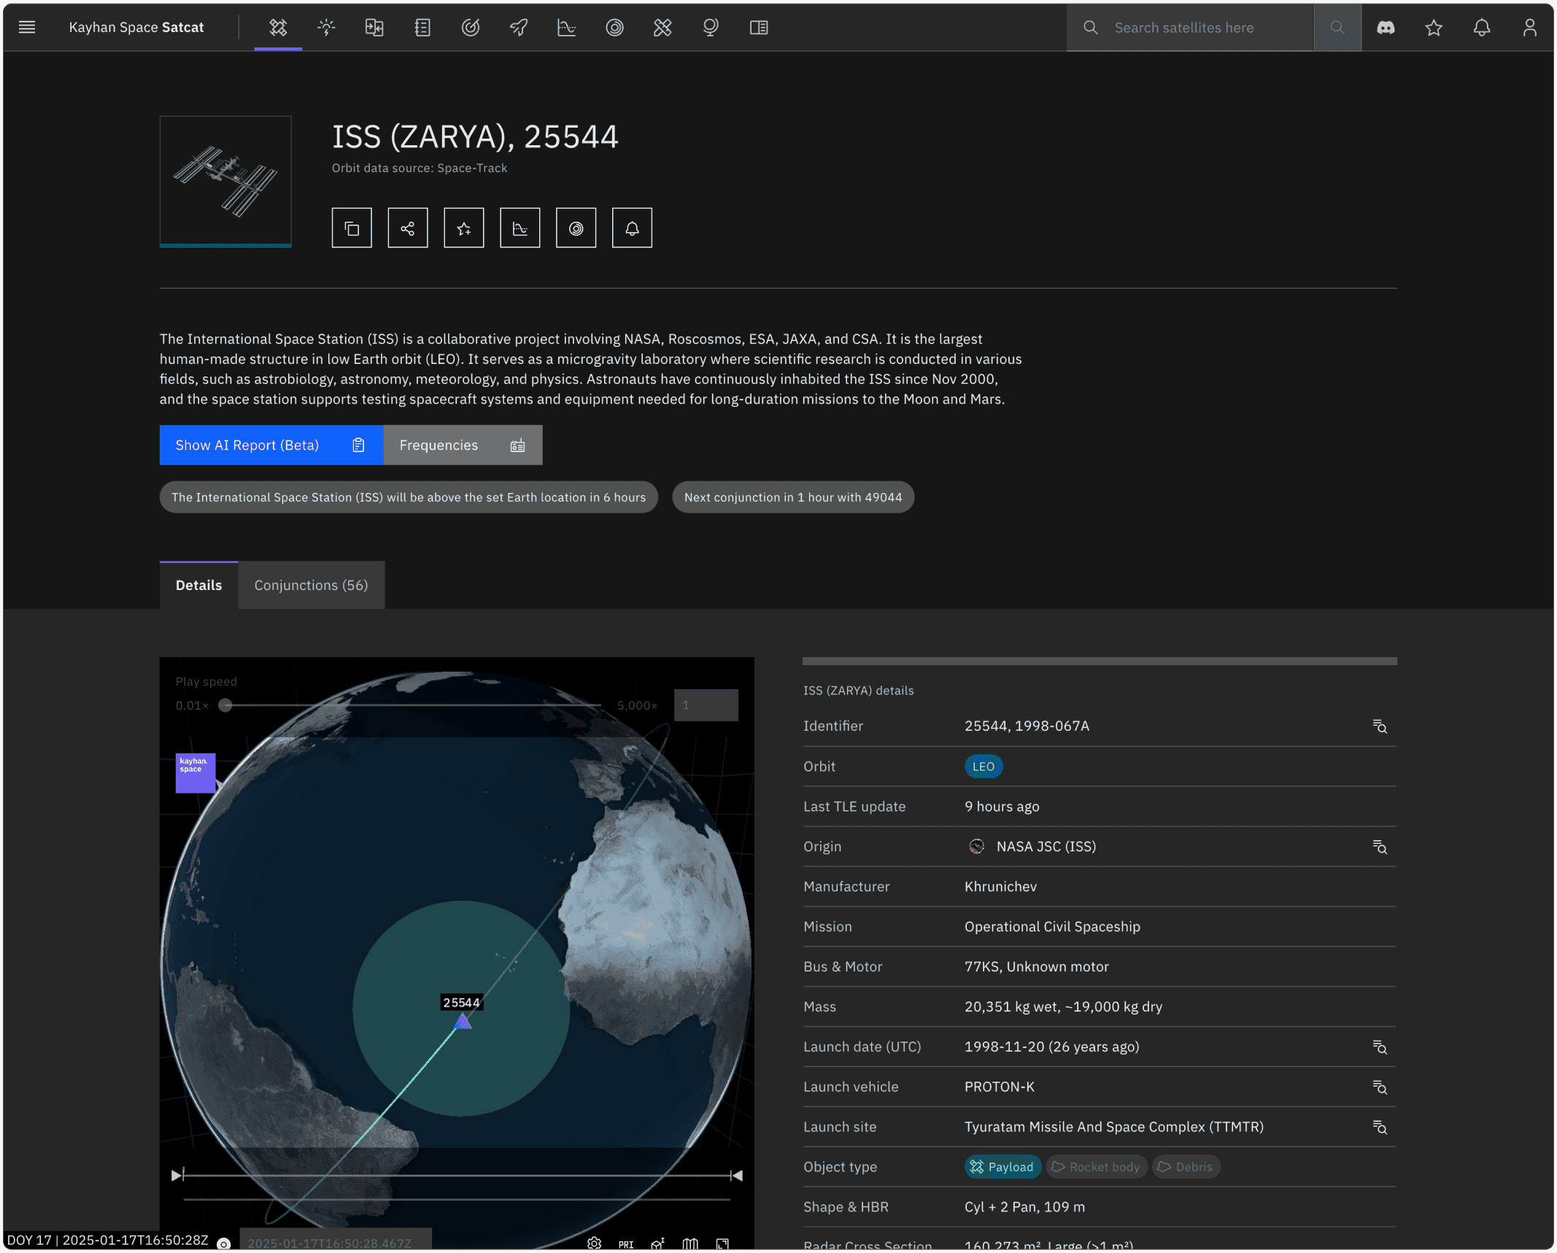The height and width of the screenshot is (1253, 1557).
Task: Click the Rocket body object type tag
Action: click(1097, 1167)
